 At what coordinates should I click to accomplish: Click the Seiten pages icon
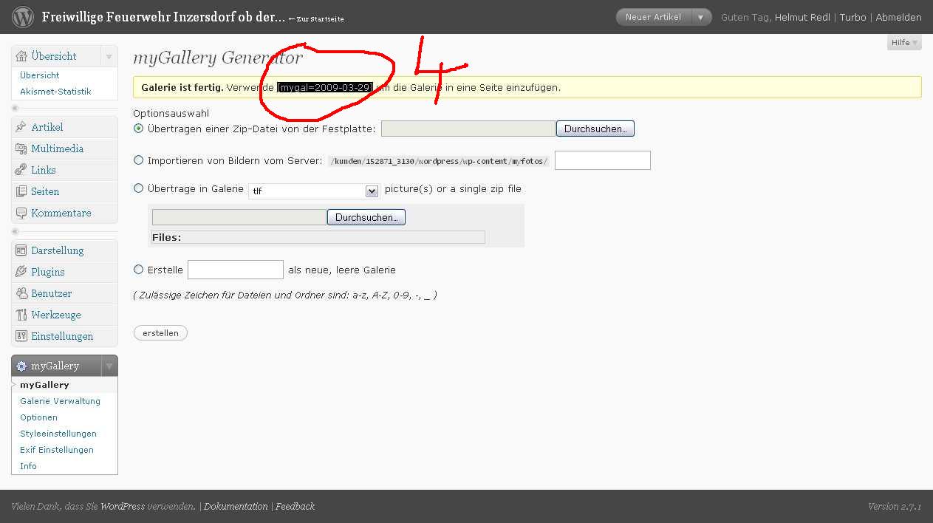(x=21, y=191)
